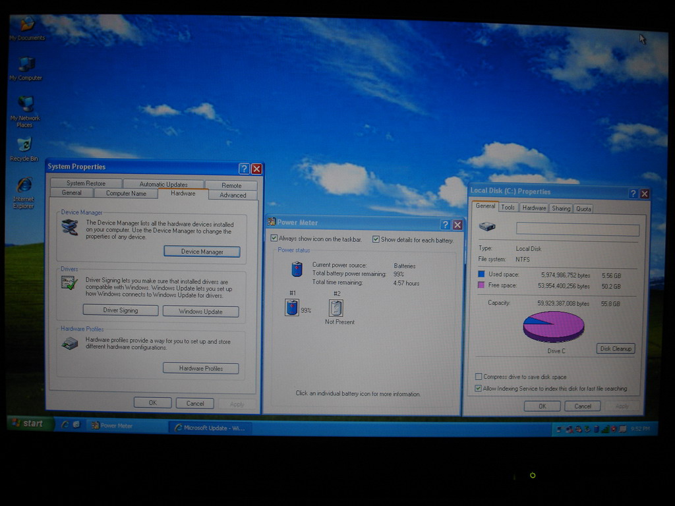Click Cancel in System Properties
The height and width of the screenshot is (506, 675).
(x=195, y=404)
